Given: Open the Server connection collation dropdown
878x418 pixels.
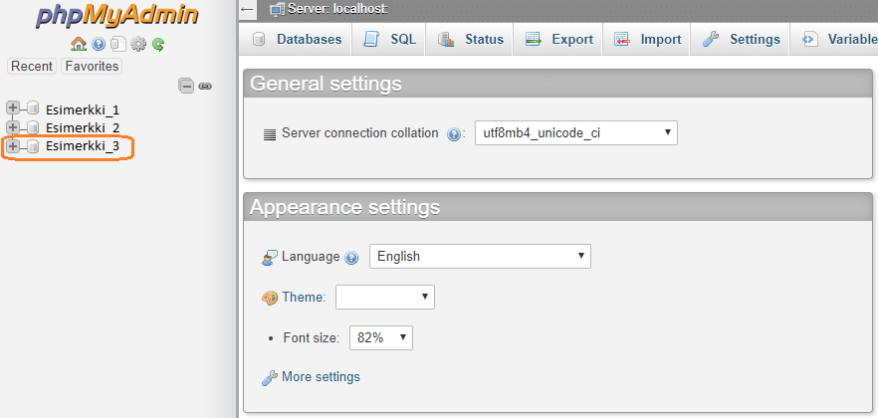Looking at the screenshot, I should pos(574,132).
